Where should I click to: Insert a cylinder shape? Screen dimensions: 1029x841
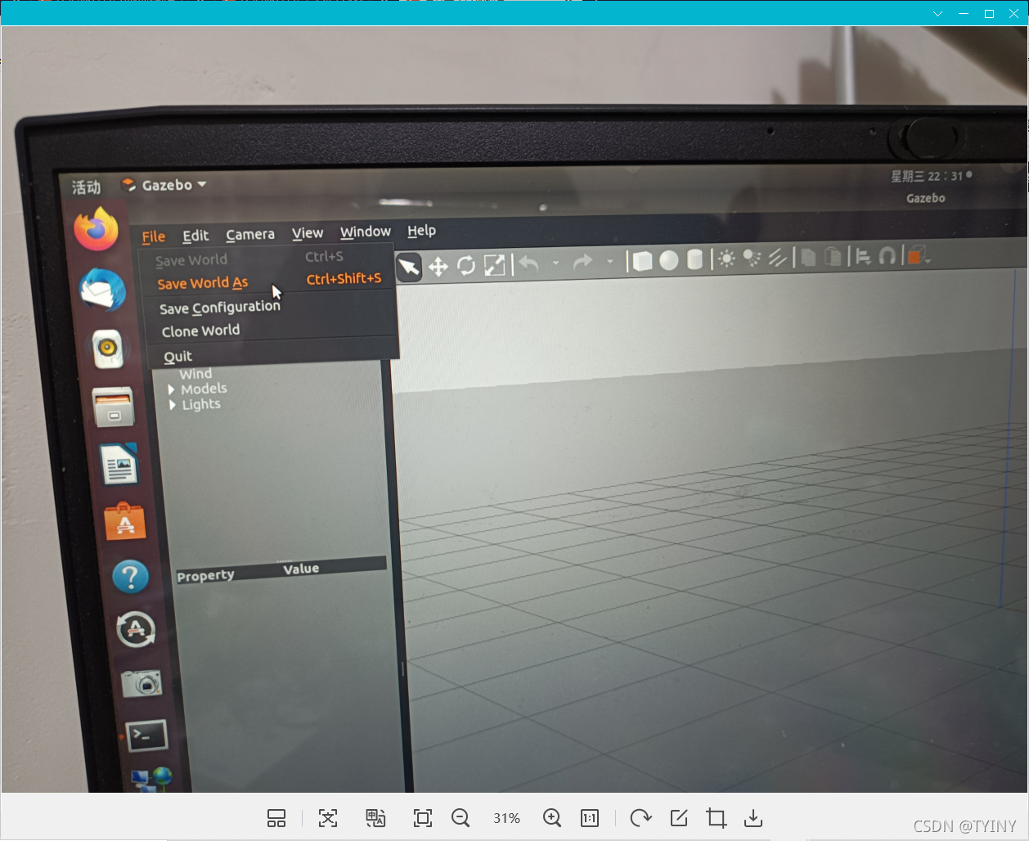[x=694, y=259]
